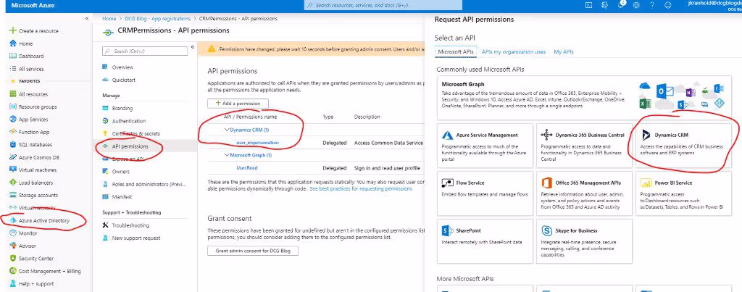Switch to the My APIs tab
Viewport: 742px width, 292px height.
point(564,51)
